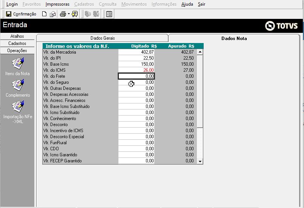The image size is (304, 208).
Task: Click the first grayed dice-like toolbar icon
Action: [x=88, y=14]
